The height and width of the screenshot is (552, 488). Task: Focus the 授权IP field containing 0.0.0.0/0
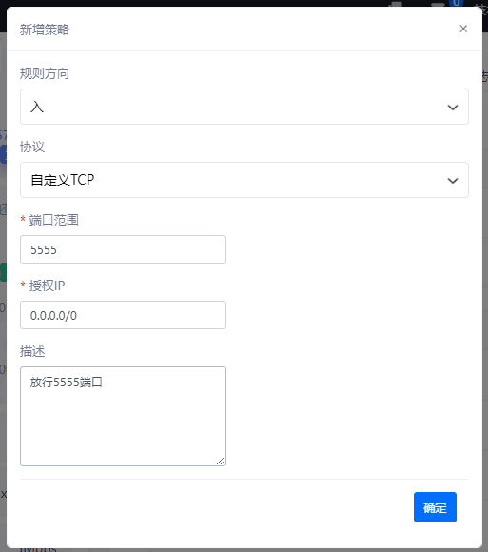point(123,315)
